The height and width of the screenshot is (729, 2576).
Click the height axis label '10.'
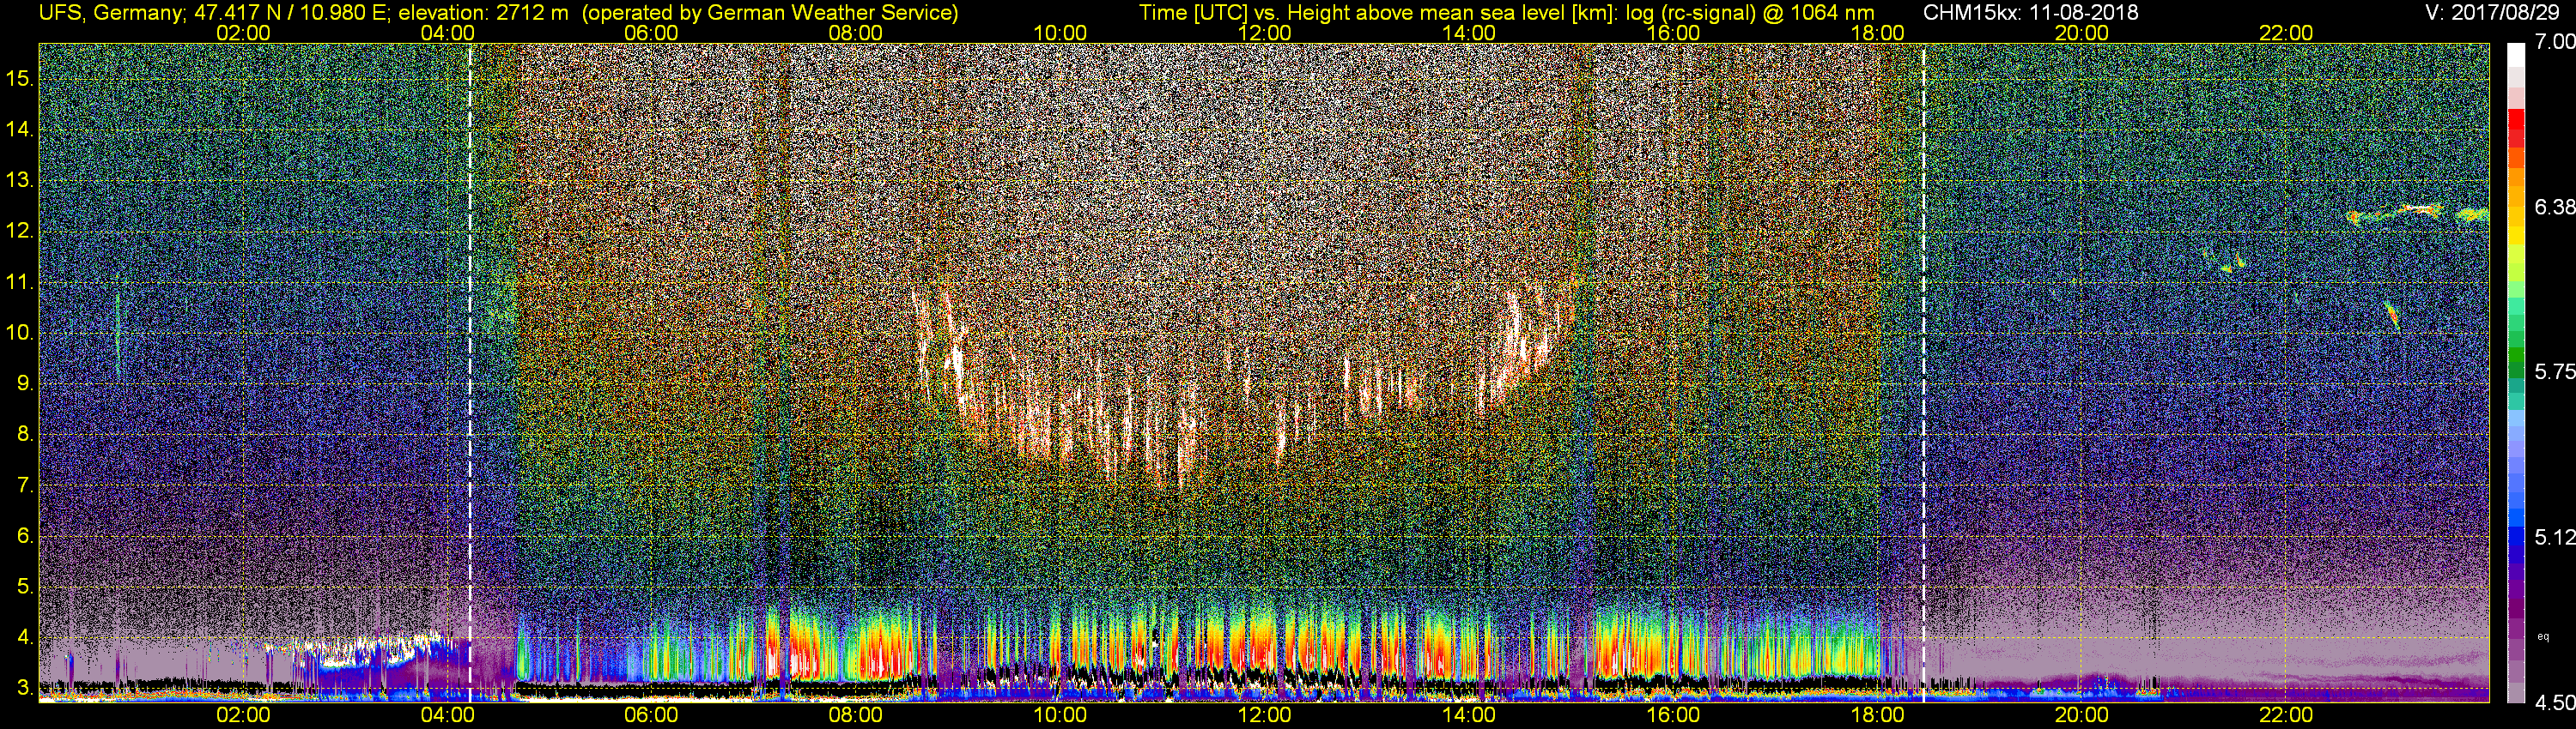pyautogui.click(x=19, y=333)
